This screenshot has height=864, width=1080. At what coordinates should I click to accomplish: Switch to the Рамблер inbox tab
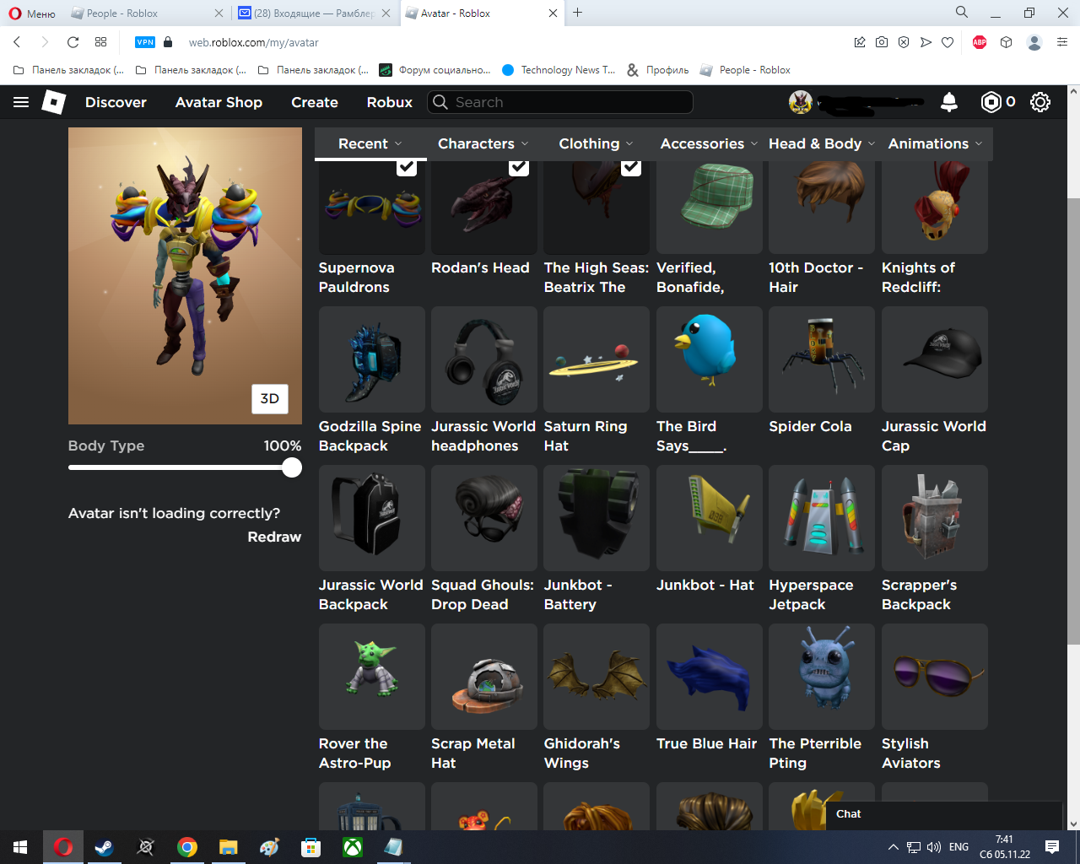(x=313, y=13)
